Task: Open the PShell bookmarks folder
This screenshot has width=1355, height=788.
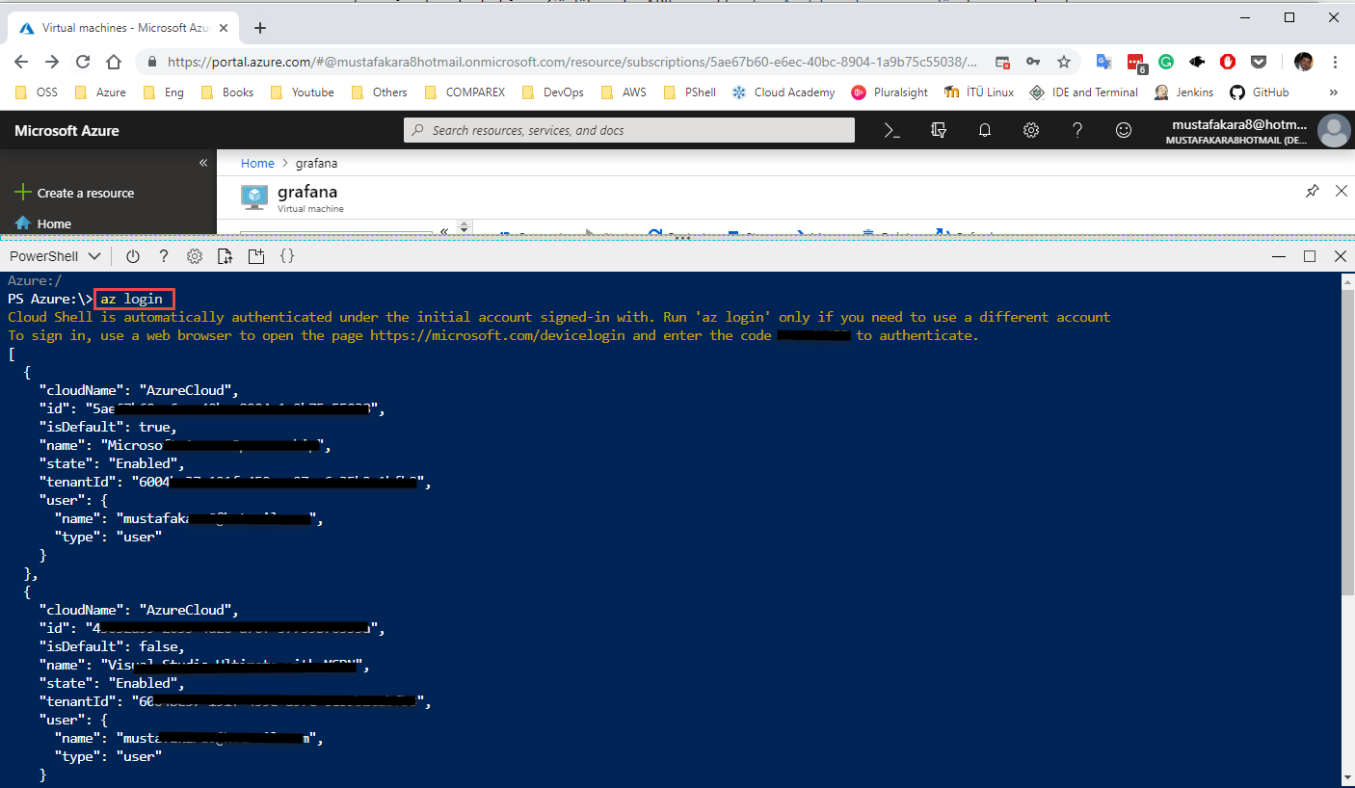Action: (690, 92)
